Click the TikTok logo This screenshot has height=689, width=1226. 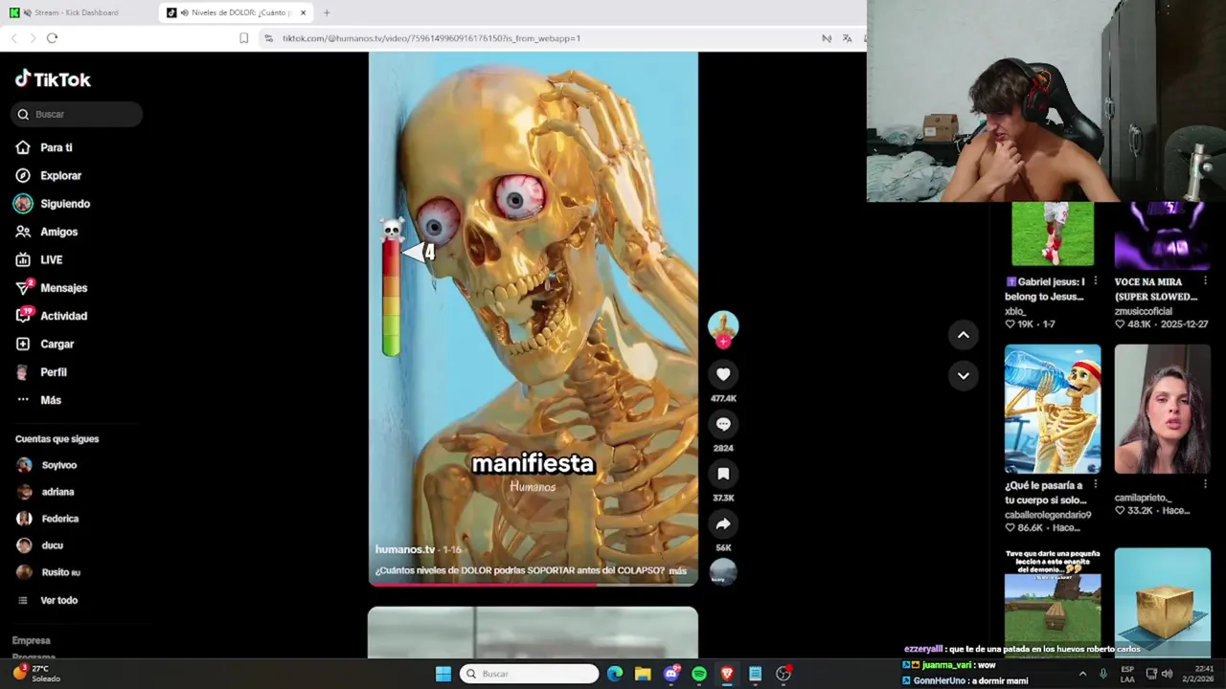pyautogui.click(x=53, y=79)
